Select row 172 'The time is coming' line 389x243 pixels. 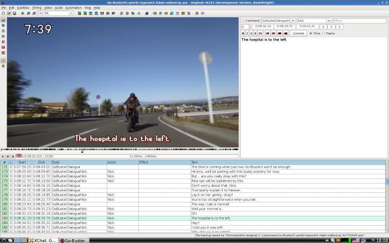pos(193,167)
